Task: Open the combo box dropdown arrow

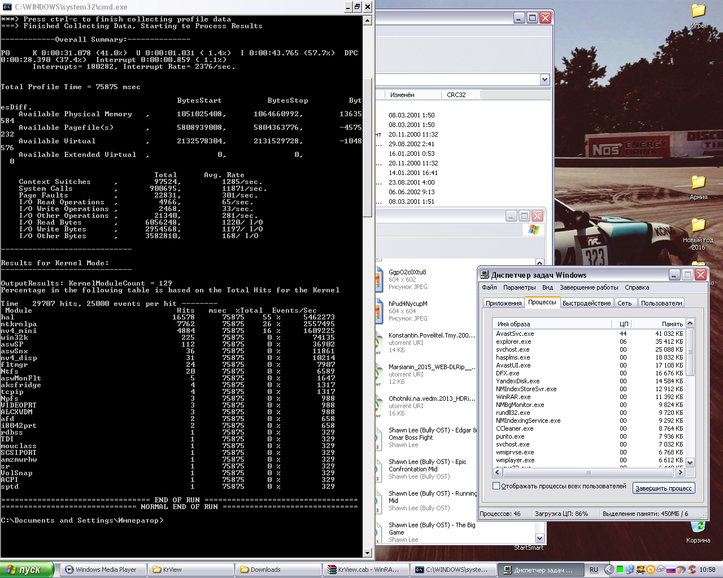Action: coord(544,80)
